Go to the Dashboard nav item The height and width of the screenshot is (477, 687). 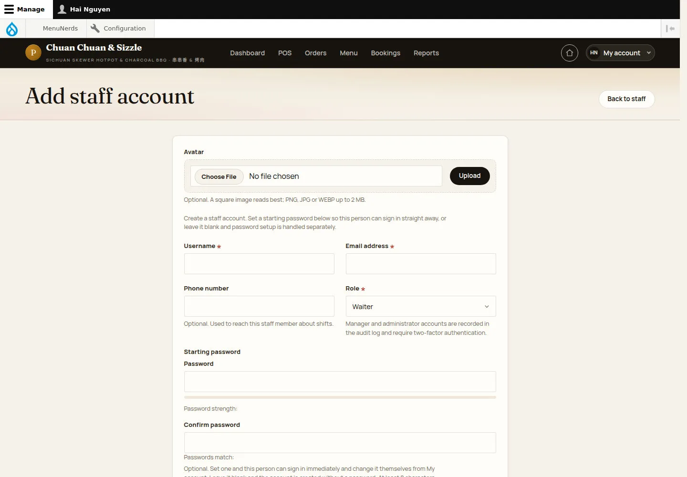click(247, 53)
